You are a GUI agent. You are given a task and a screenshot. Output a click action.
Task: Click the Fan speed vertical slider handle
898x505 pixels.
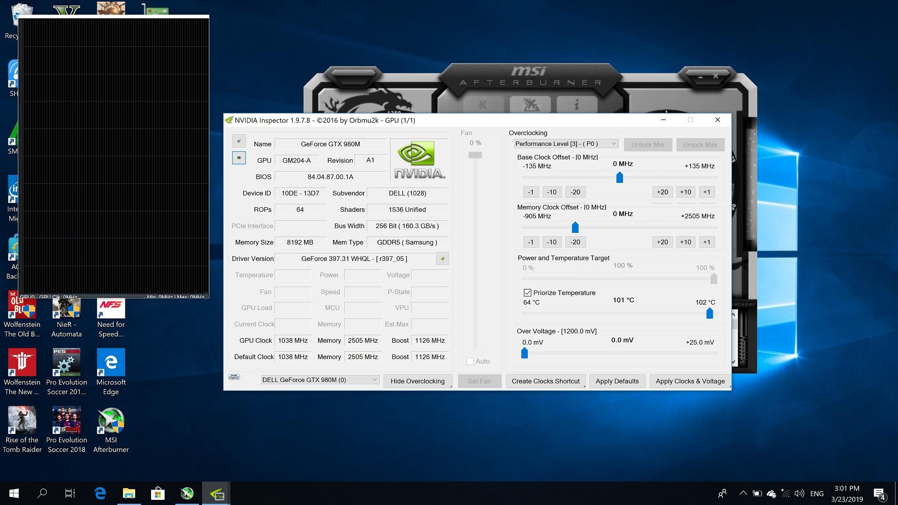pyautogui.click(x=475, y=155)
